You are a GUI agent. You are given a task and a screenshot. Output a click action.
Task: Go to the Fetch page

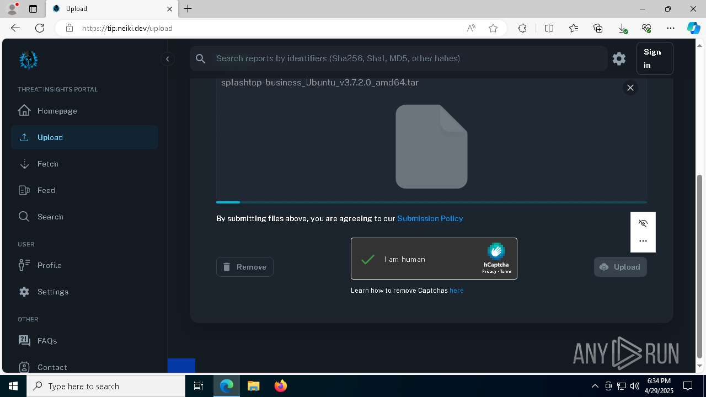(x=84, y=164)
